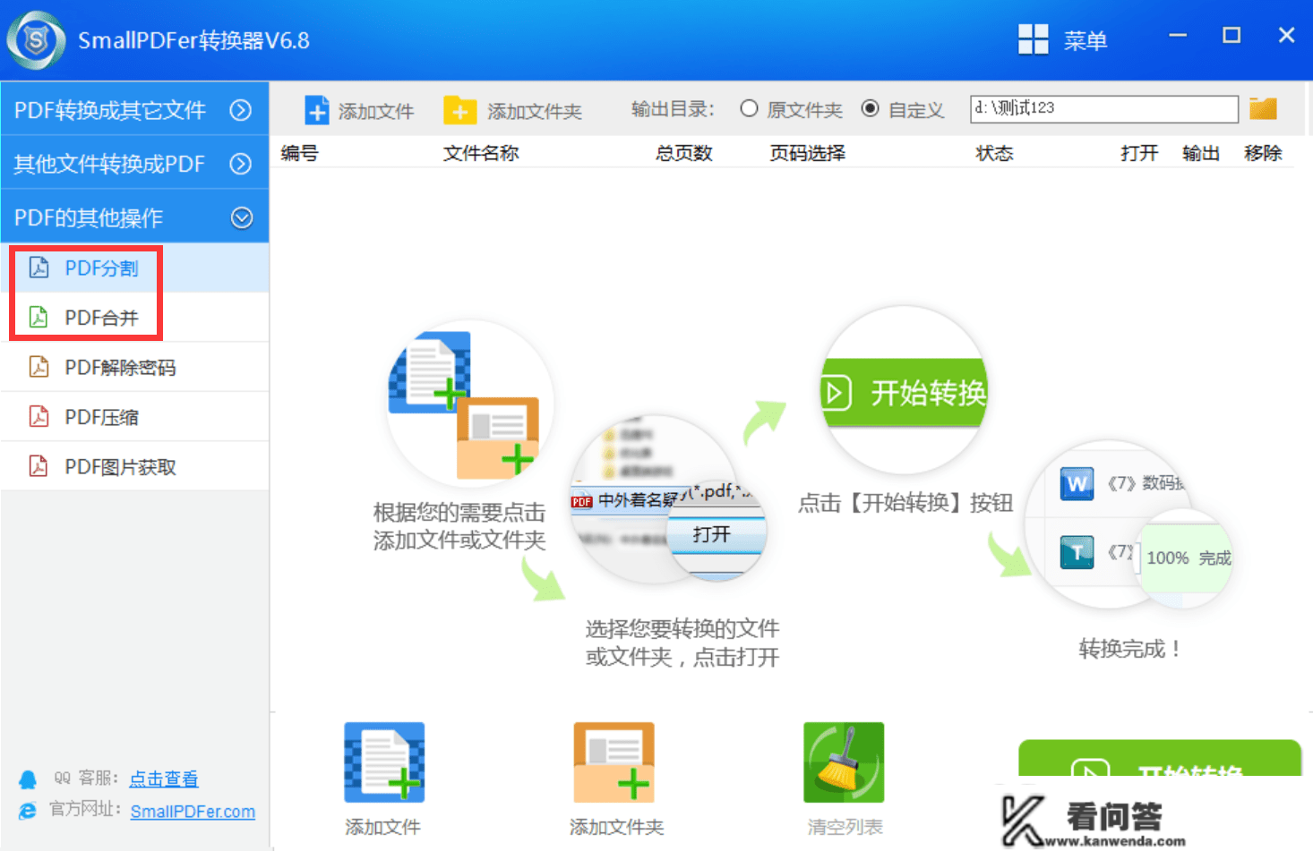The width and height of the screenshot is (1313, 851).
Task: Click the T text icon in guide
Action: (1077, 552)
